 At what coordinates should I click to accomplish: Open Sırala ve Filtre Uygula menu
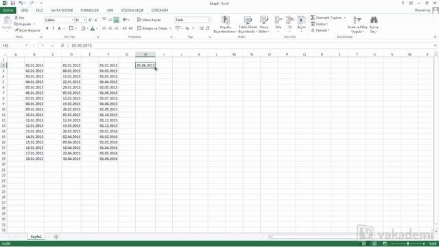[357, 25]
